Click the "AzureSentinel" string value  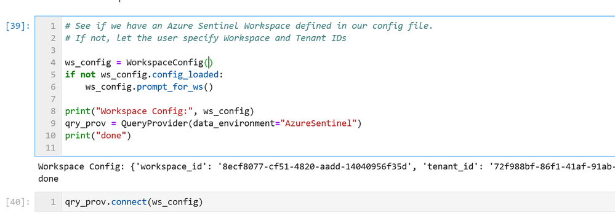pos(318,123)
